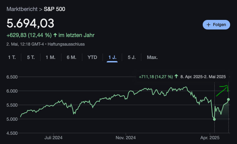Click the Juli 2024 axis label
Image resolution: width=237 pixels, height=144 pixels.
(x=54, y=137)
